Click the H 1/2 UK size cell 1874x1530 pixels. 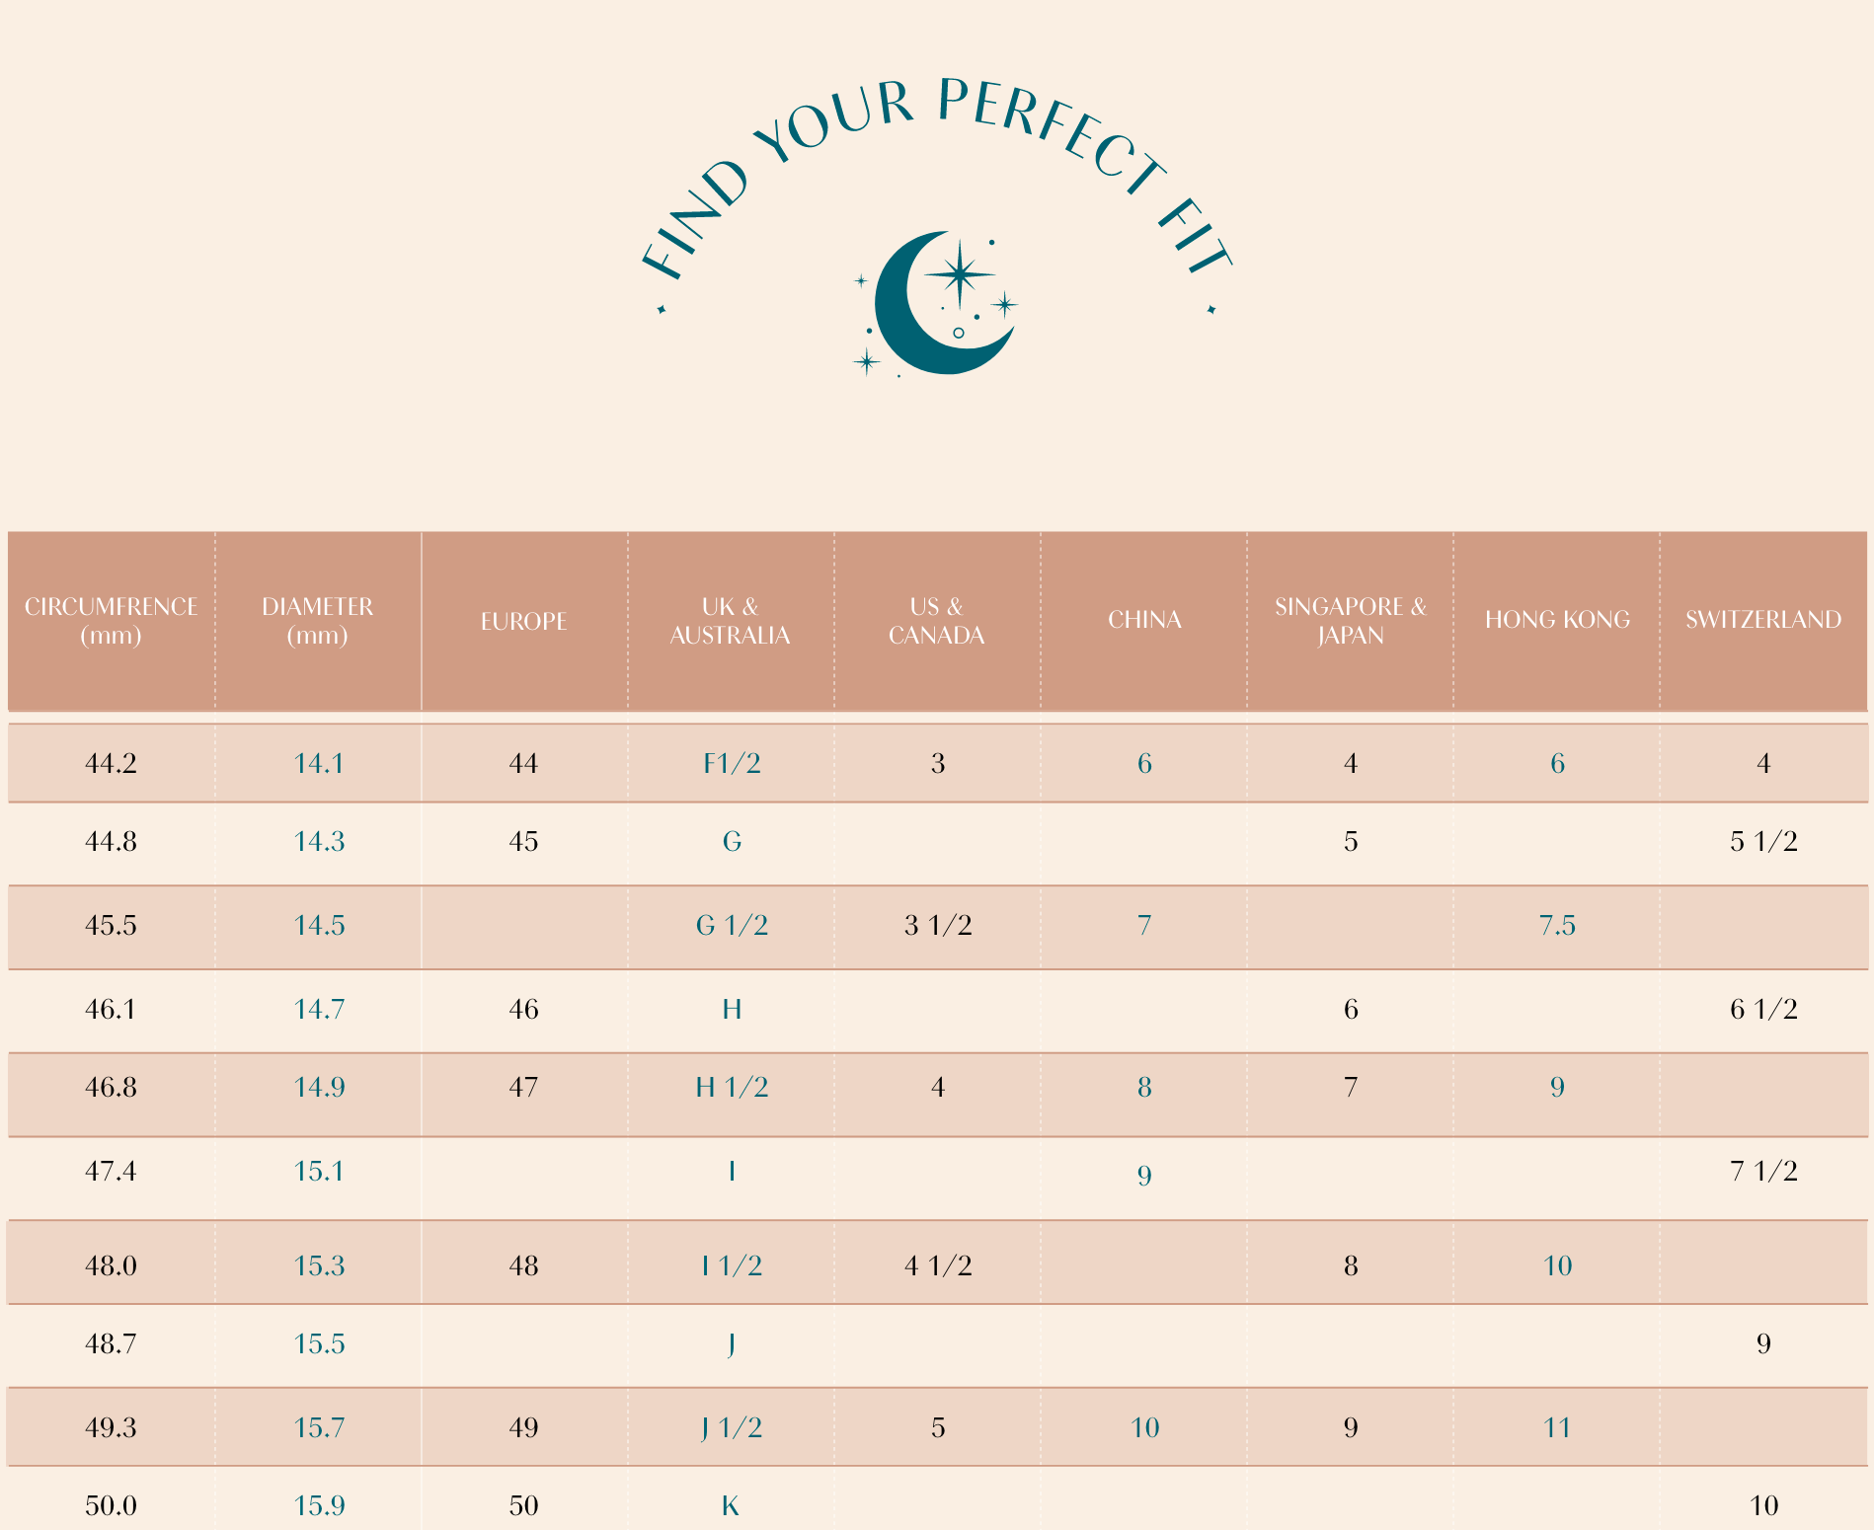[732, 1088]
